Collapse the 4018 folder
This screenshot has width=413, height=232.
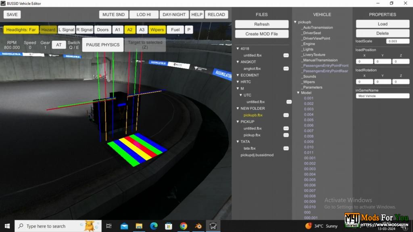tap(238, 48)
